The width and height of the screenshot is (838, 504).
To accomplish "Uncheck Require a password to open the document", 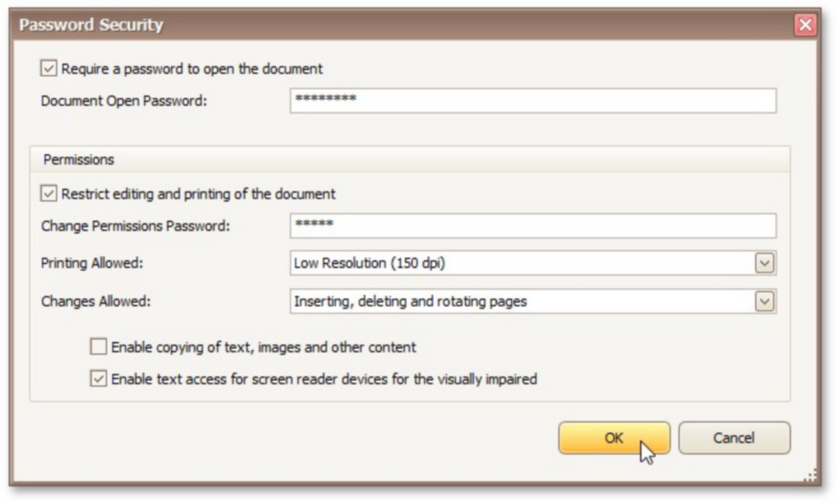I will [49, 69].
